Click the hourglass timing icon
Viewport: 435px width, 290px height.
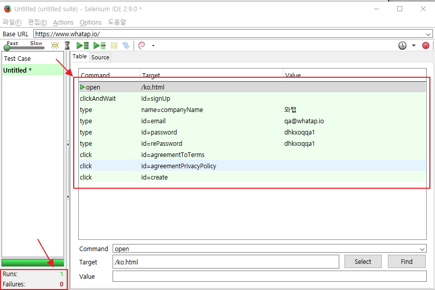[x=67, y=46]
